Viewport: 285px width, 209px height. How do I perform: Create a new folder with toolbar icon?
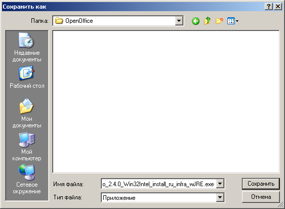219,21
